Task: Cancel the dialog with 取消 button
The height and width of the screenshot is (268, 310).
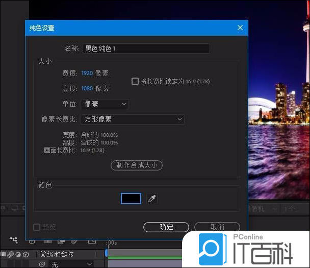Action: 217,227
